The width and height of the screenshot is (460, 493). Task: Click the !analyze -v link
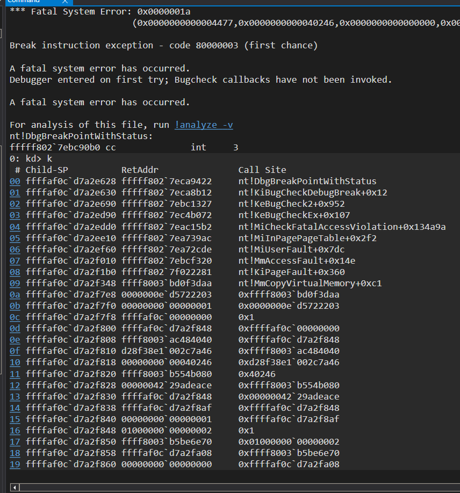pos(204,125)
